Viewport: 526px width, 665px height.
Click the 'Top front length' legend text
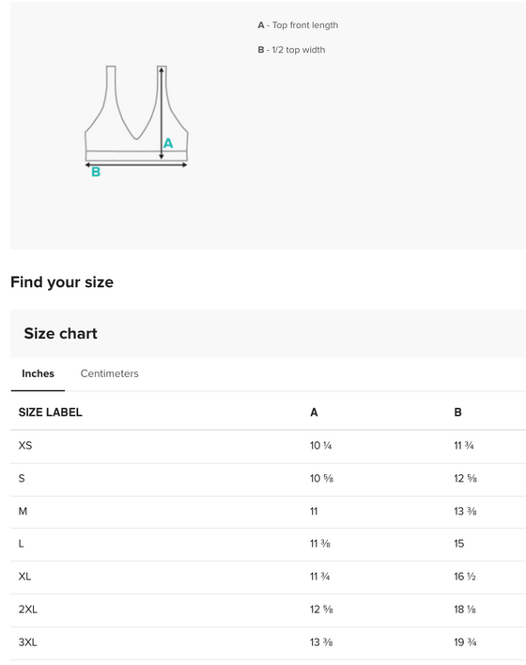[x=305, y=25]
